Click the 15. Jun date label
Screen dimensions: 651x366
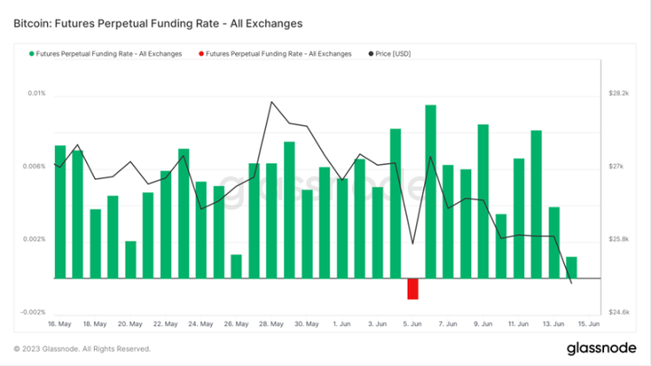pyautogui.click(x=588, y=323)
